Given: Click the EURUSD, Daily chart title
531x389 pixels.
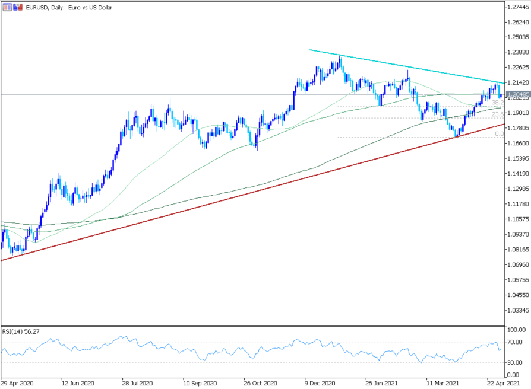Looking at the screenshot, I should [69, 8].
